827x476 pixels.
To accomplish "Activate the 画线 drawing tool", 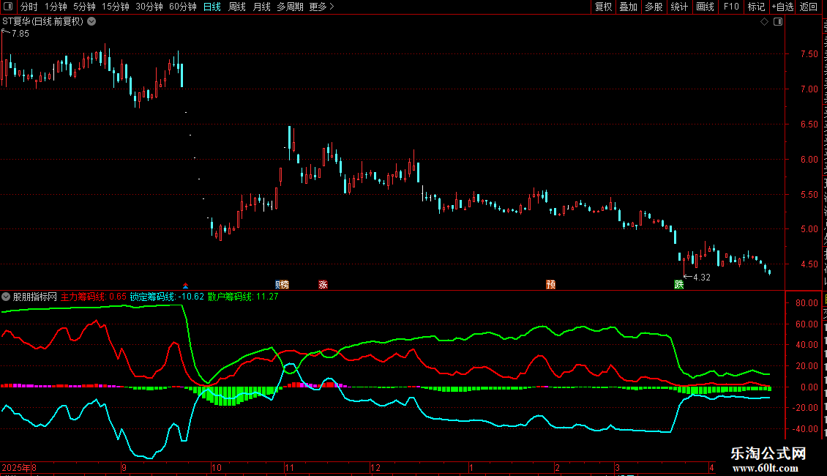I will coord(705,7).
